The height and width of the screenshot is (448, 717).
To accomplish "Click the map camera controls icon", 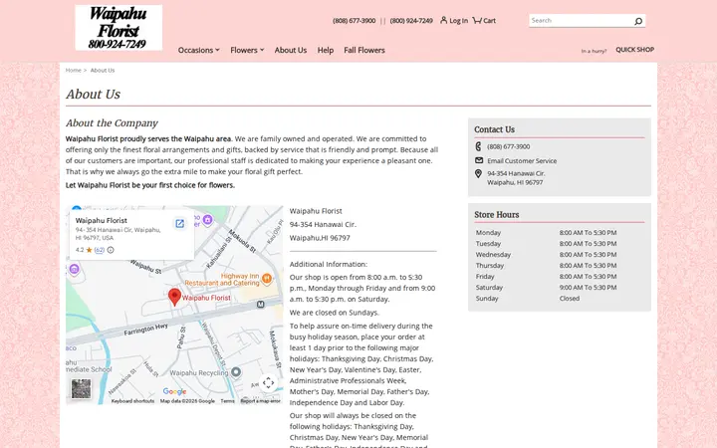I will point(269,382).
